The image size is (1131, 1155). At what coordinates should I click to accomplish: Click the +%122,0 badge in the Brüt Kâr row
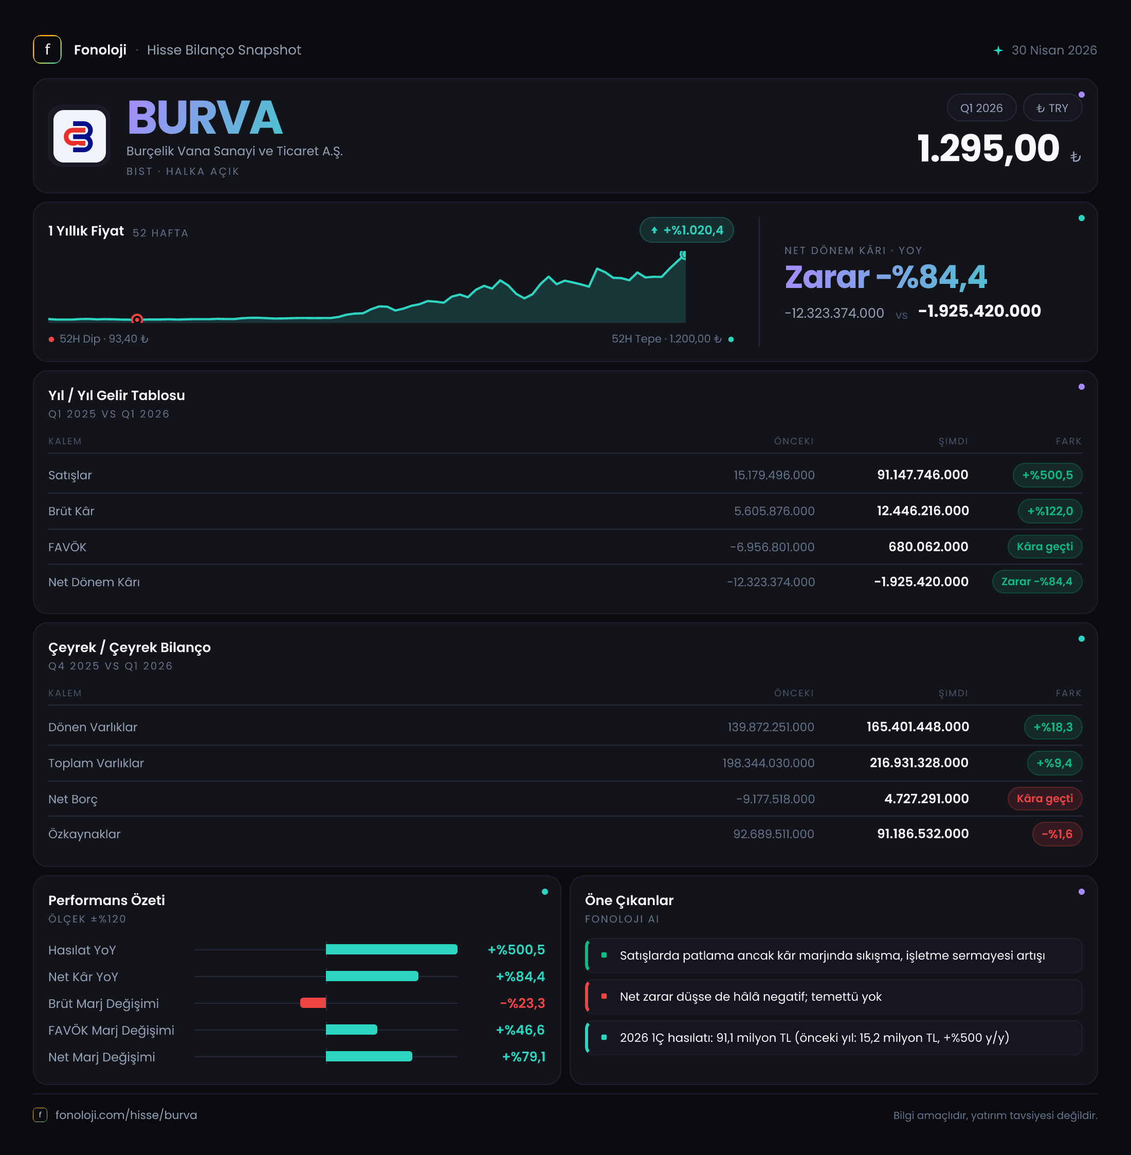[x=1050, y=511]
